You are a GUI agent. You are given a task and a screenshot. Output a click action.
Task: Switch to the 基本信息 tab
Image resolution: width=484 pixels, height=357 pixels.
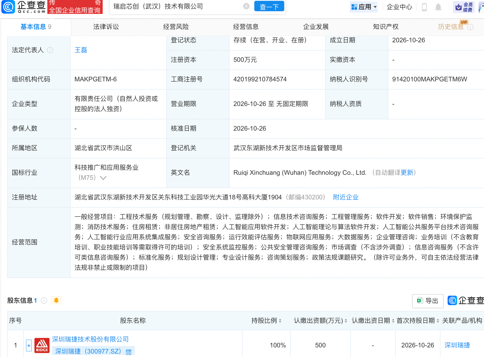click(x=36, y=27)
